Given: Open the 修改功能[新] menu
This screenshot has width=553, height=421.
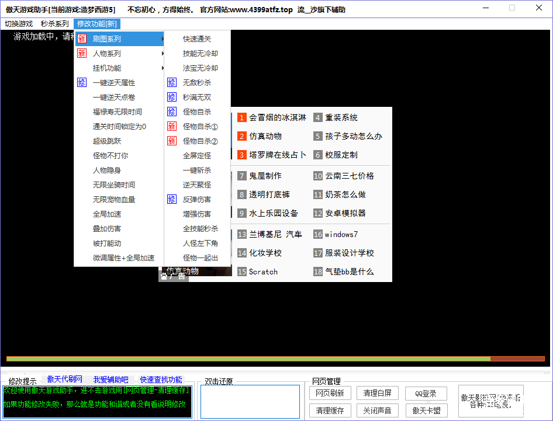Looking at the screenshot, I should pos(97,24).
